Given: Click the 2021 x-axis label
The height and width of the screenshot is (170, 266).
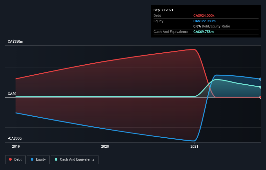Looking at the screenshot, I should click(x=194, y=146).
